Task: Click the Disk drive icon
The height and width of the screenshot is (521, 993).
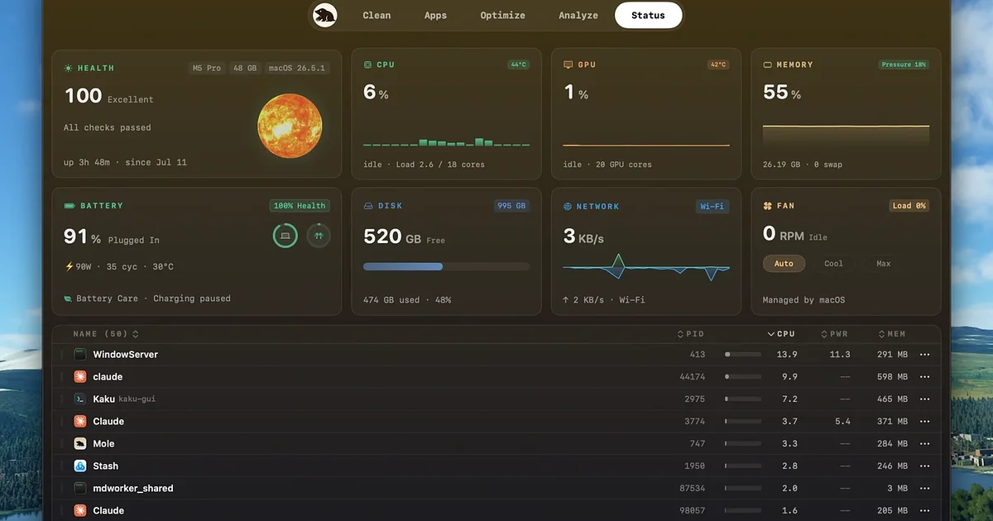Action: [368, 206]
